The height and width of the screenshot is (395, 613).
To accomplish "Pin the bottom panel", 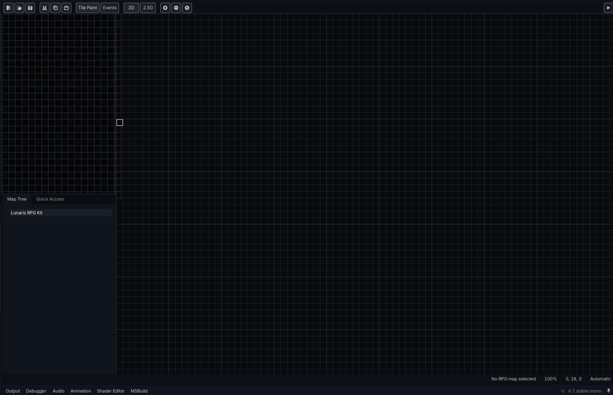I will (608, 391).
